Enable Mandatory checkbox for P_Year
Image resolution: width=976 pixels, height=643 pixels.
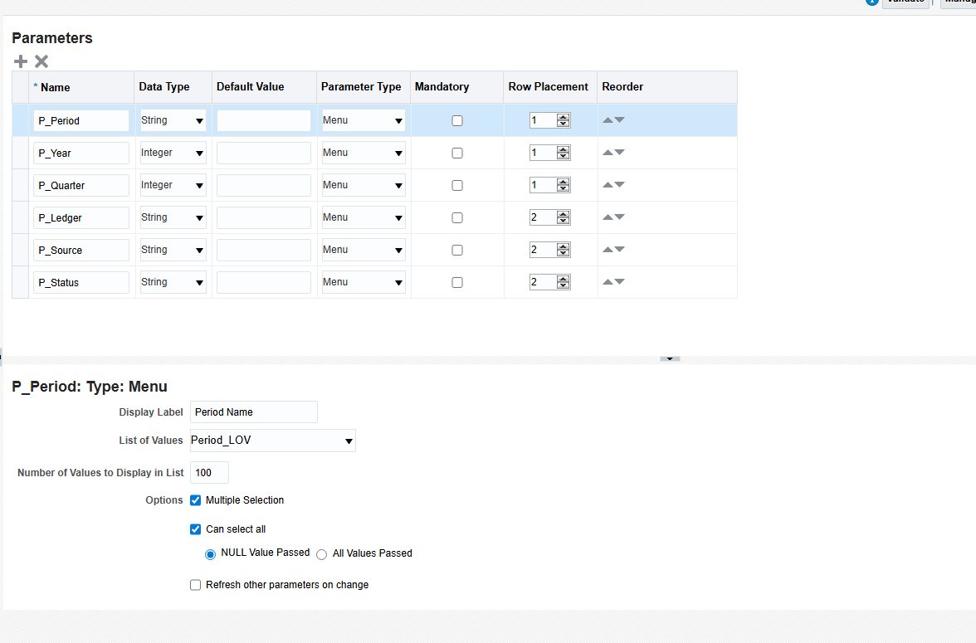(457, 153)
